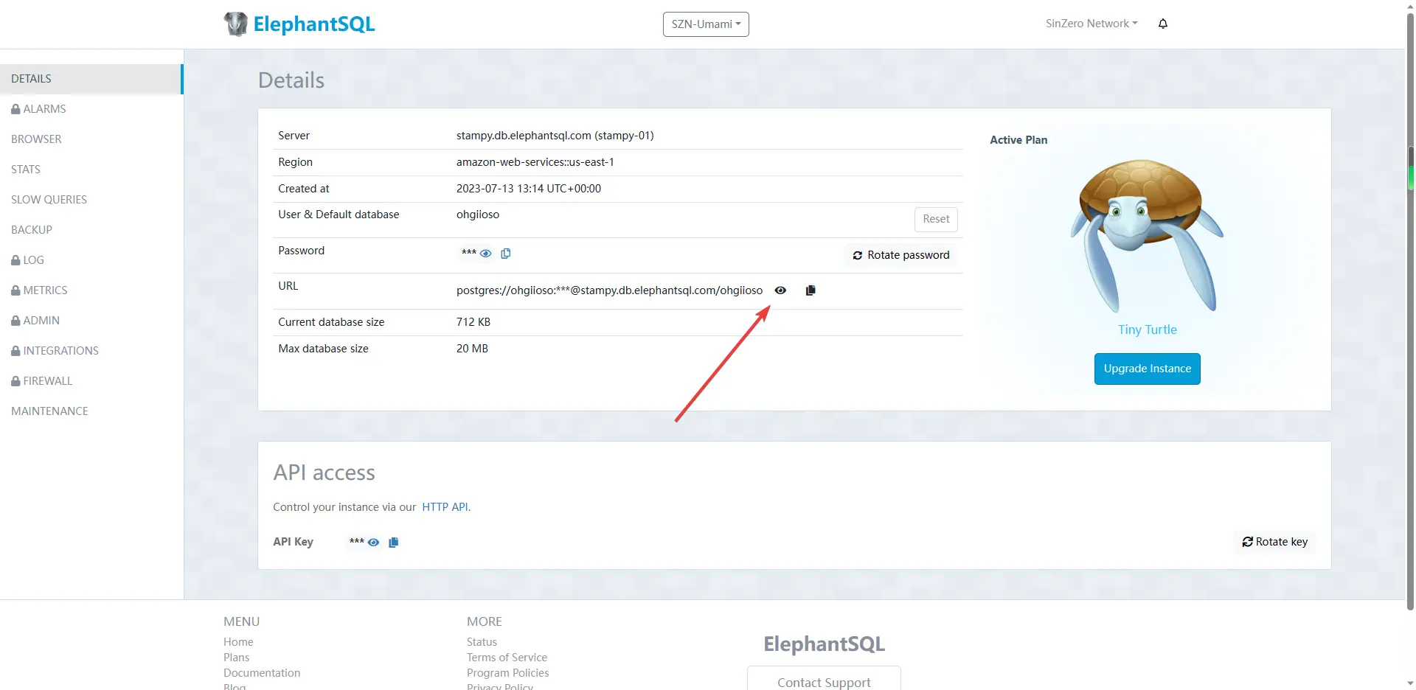This screenshot has height=690, width=1416.
Task: Open the Program Policies footer link
Action: pyautogui.click(x=507, y=673)
